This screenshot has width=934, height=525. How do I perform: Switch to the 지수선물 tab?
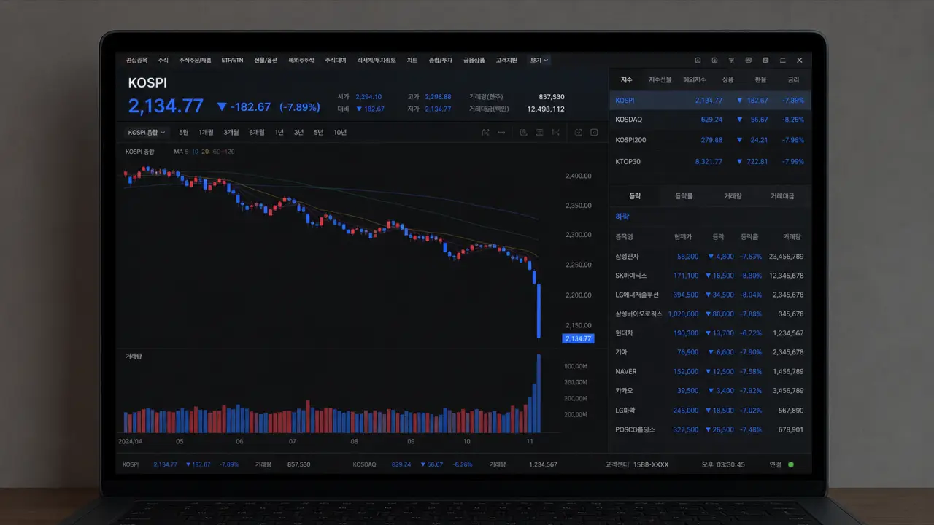pos(660,79)
